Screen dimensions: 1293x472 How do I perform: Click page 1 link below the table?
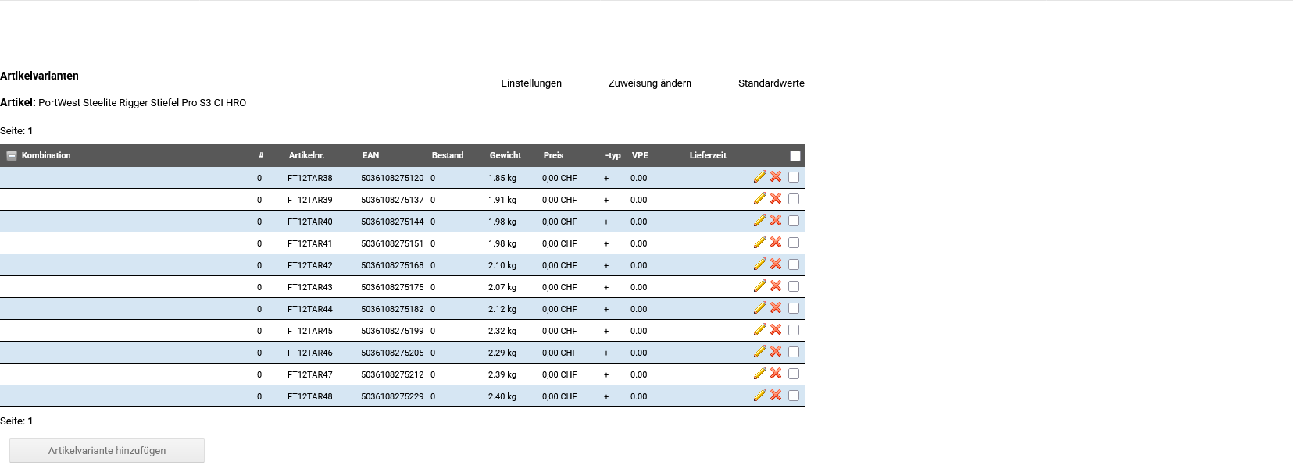click(30, 421)
